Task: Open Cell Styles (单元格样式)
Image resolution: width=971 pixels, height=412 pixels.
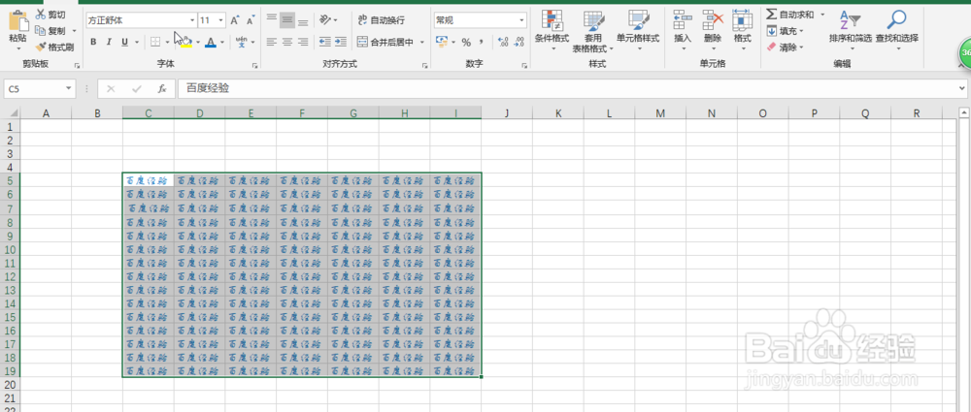Action: tap(638, 30)
